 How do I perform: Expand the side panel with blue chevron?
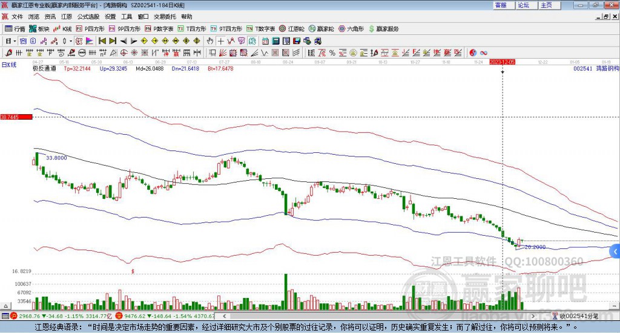tap(615, 251)
